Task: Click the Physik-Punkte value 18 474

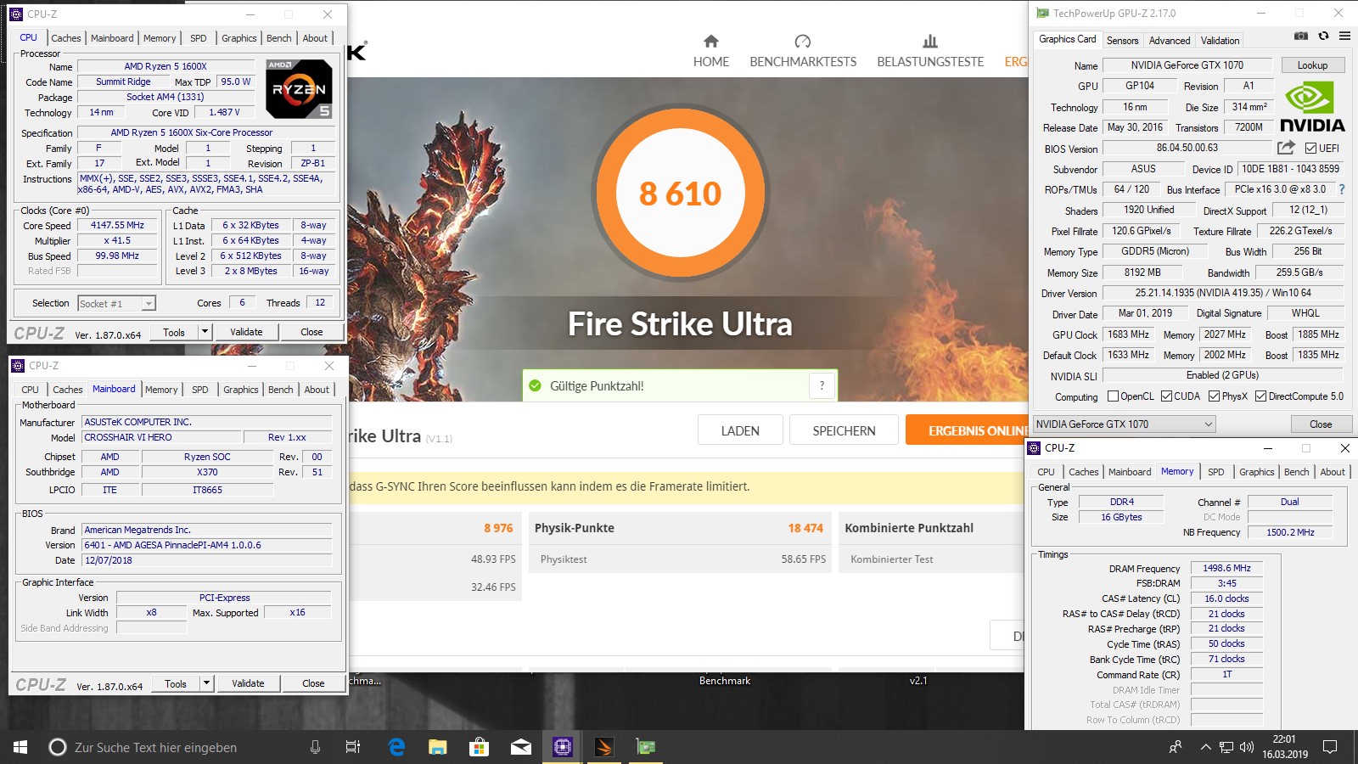Action: tap(805, 528)
